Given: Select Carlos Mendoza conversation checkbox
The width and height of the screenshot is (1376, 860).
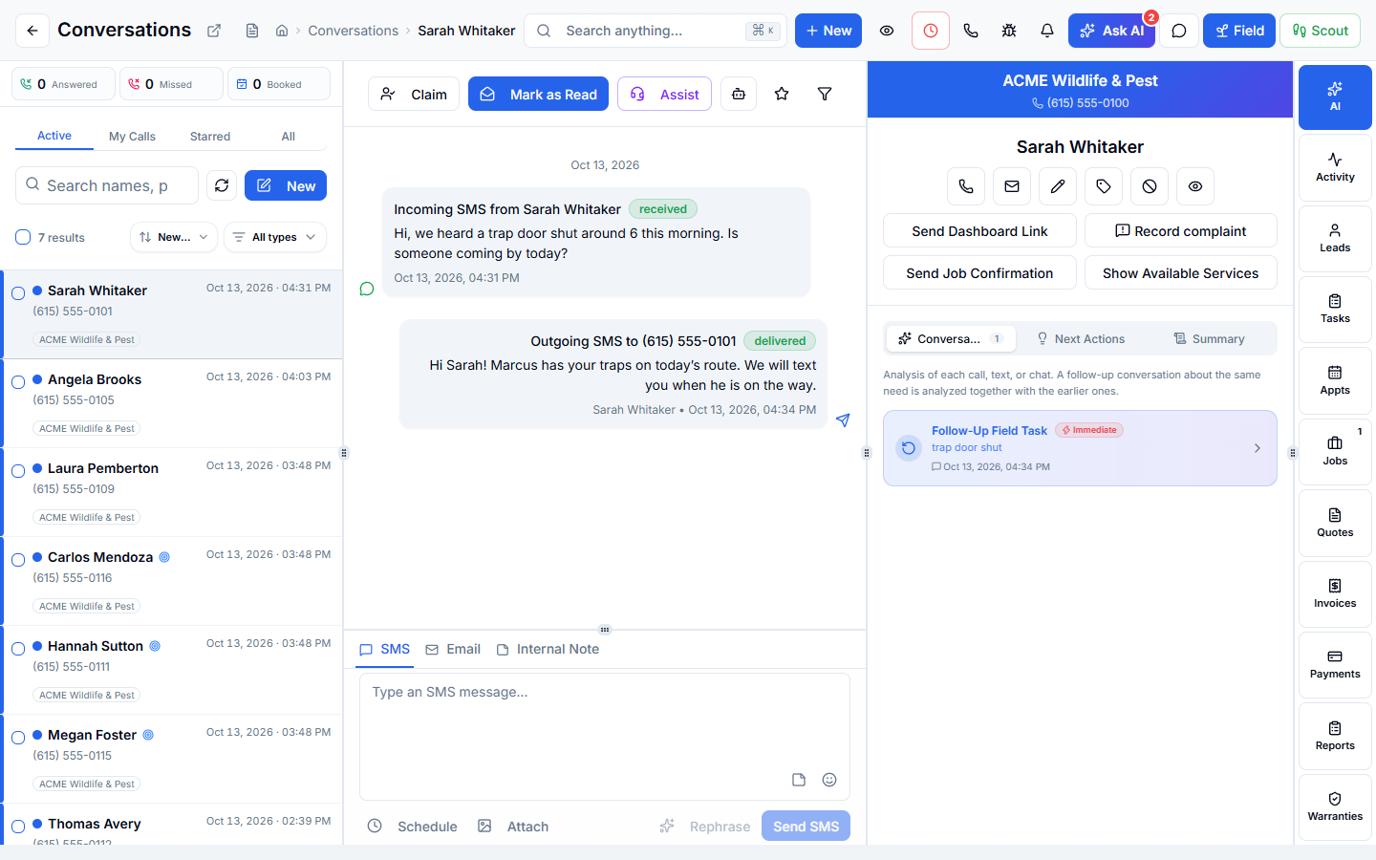Looking at the screenshot, I should pyautogui.click(x=18, y=560).
